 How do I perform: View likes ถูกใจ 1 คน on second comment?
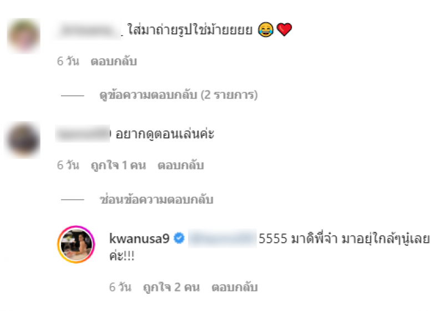pos(118,165)
